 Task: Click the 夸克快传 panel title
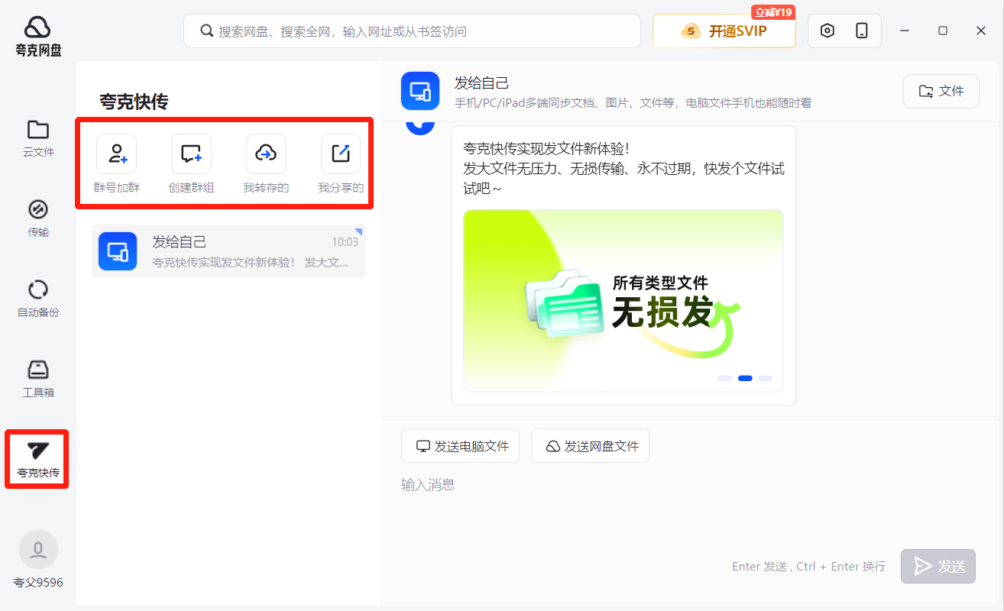tap(134, 102)
